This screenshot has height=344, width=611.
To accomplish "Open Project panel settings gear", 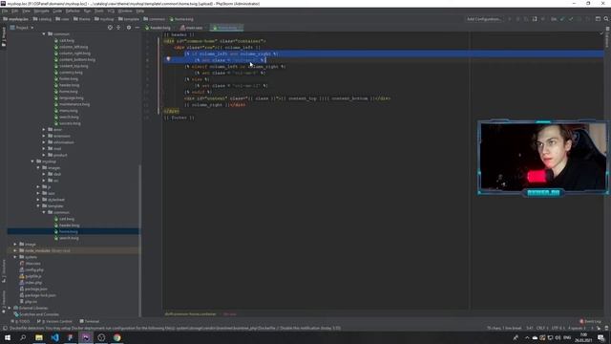I will (129, 28).
